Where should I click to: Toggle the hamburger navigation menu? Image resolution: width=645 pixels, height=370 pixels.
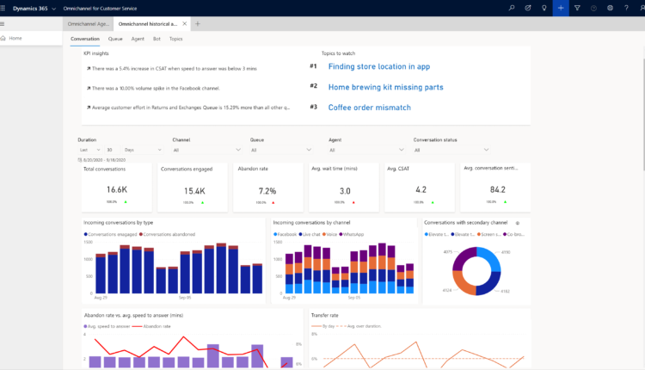(x=3, y=24)
